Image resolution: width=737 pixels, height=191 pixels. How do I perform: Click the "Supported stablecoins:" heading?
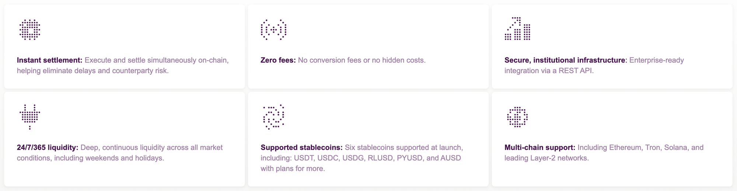pyautogui.click(x=301, y=148)
